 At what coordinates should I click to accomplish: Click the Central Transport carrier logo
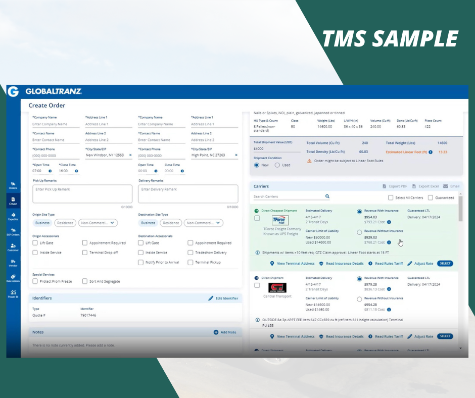[277, 287]
